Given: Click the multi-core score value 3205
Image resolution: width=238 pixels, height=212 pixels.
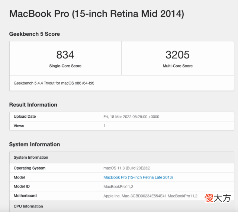Looking at the screenshot, I should (177, 55).
